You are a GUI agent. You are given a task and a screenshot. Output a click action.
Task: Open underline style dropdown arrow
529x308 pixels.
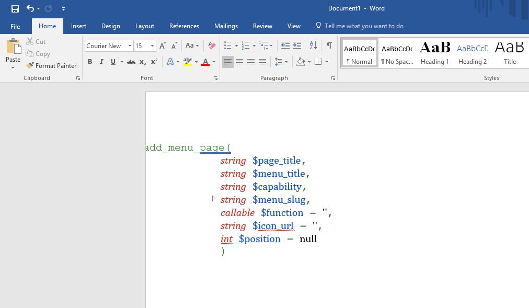(122, 62)
